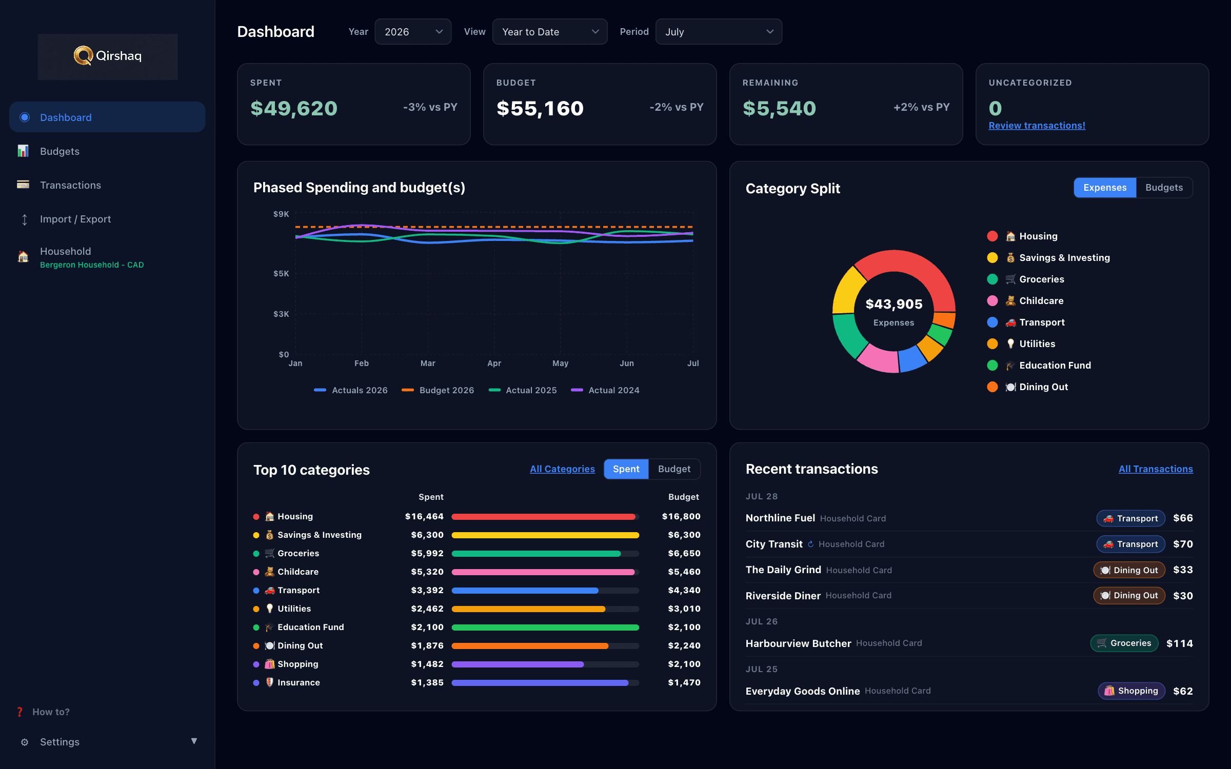This screenshot has height=769, width=1231.
Task: Click the How to question mark icon
Action: (19, 712)
